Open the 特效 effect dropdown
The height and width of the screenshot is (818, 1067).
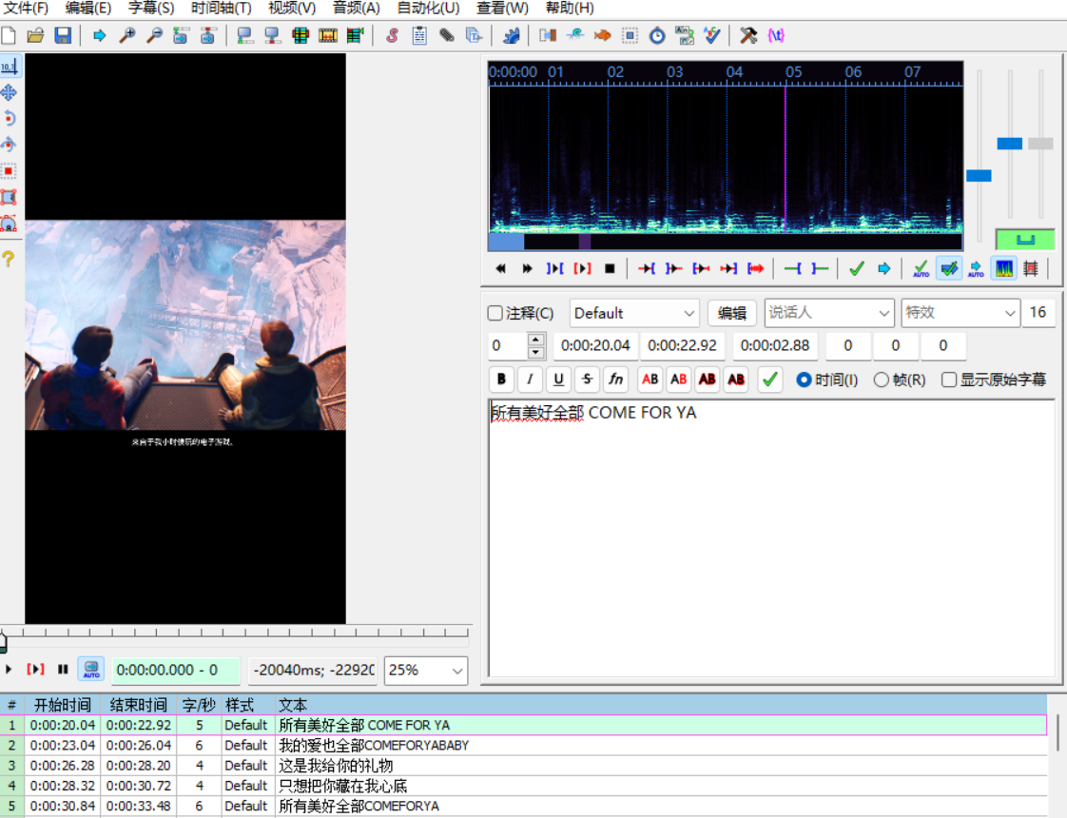point(960,313)
